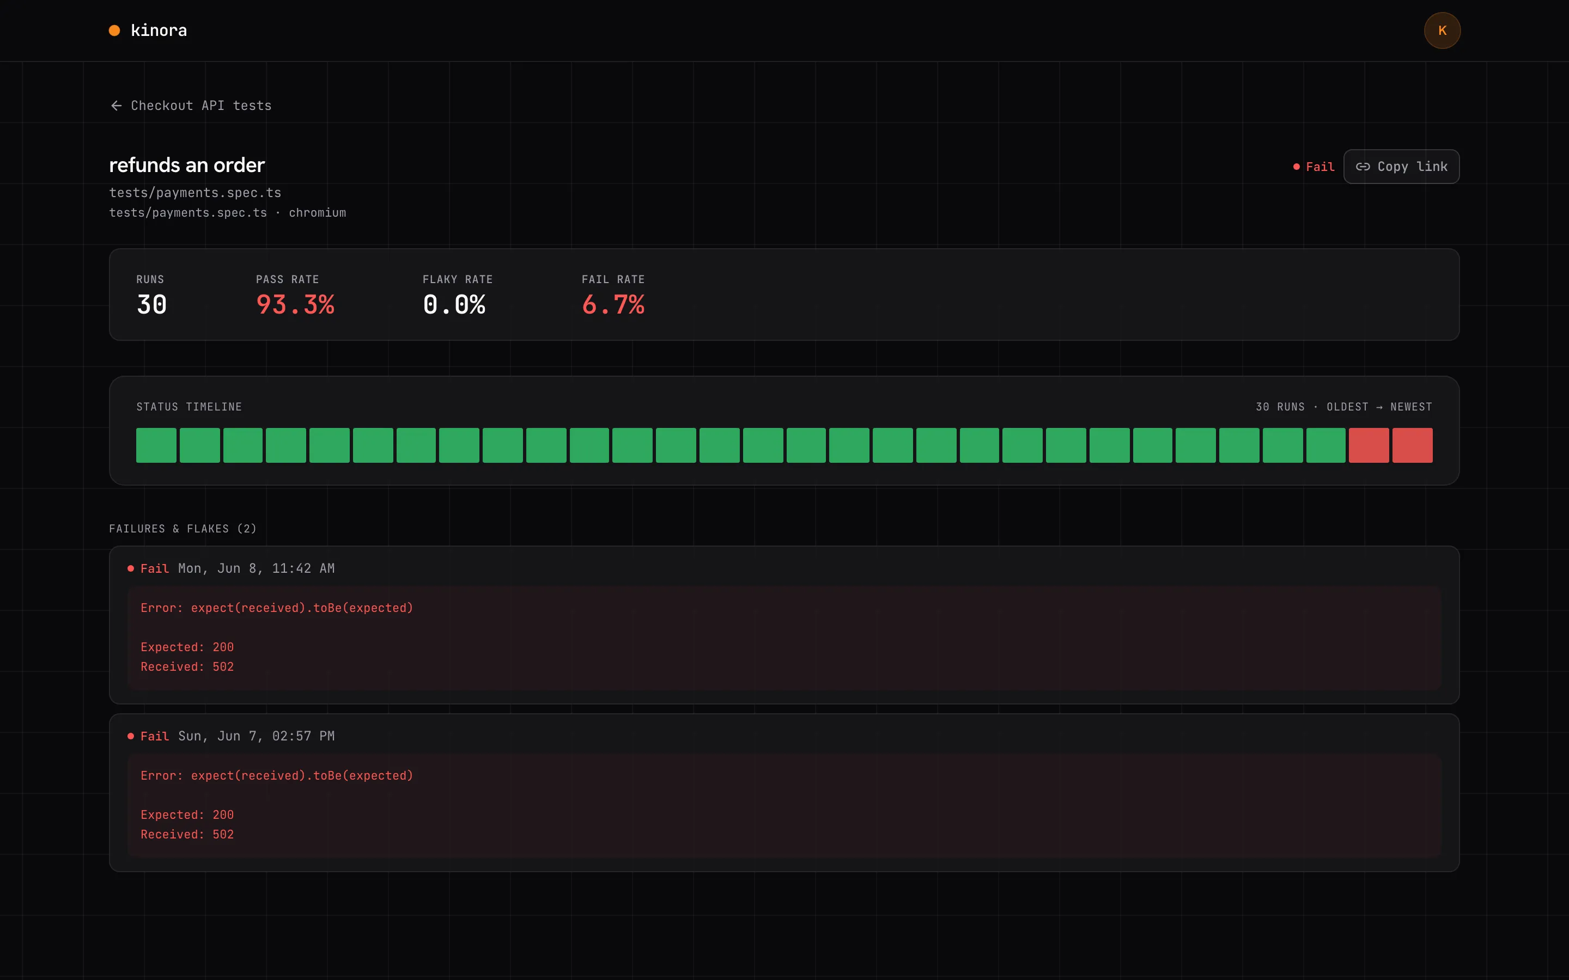
Task: Click the Copy link button
Action: pos(1401,167)
